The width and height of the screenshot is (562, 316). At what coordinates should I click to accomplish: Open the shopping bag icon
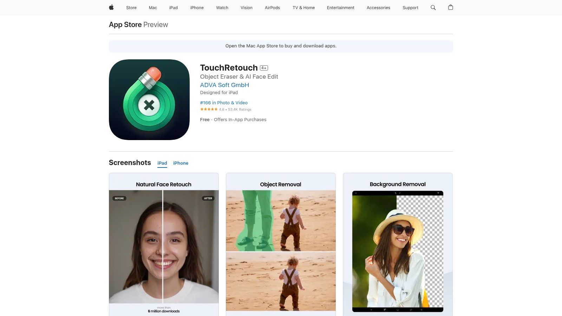click(x=450, y=7)
